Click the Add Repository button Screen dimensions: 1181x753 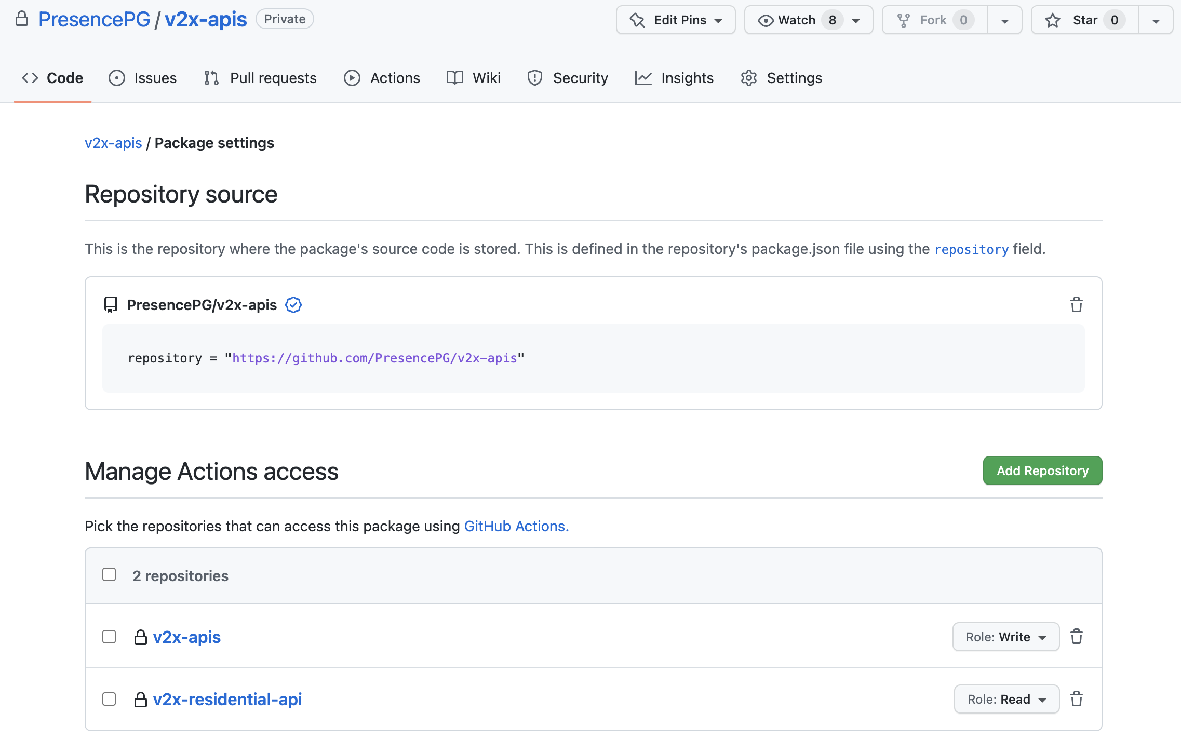[x=1042, y=470]
